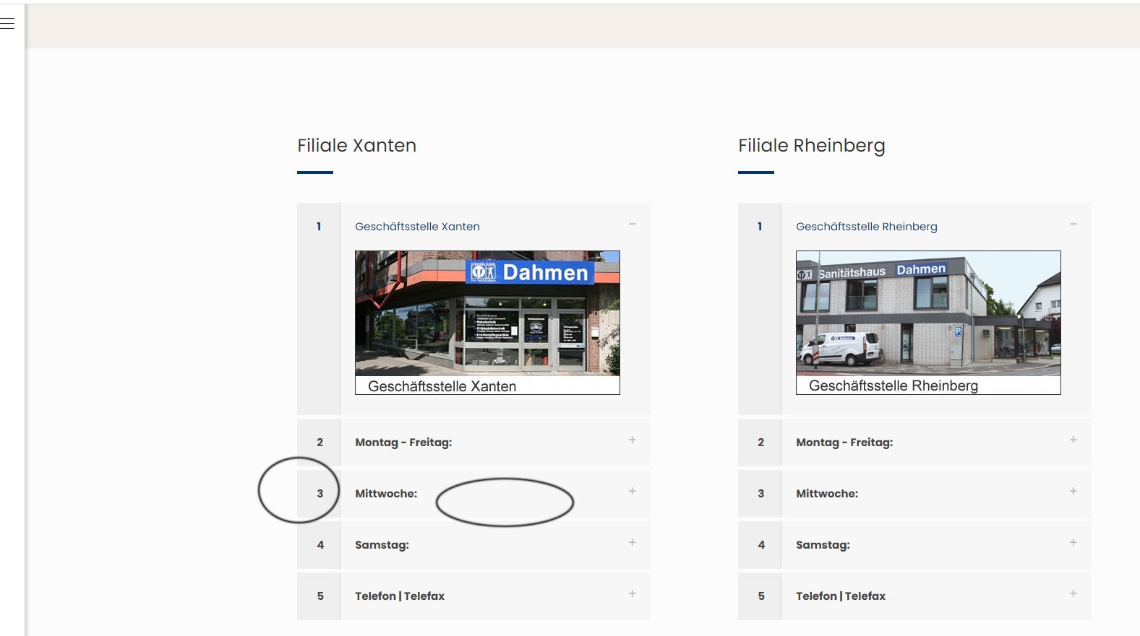Collapse Geschäftsstelle Xanten minus icon
Viewport: 1140px width, 636px height.
coord(632,225)
